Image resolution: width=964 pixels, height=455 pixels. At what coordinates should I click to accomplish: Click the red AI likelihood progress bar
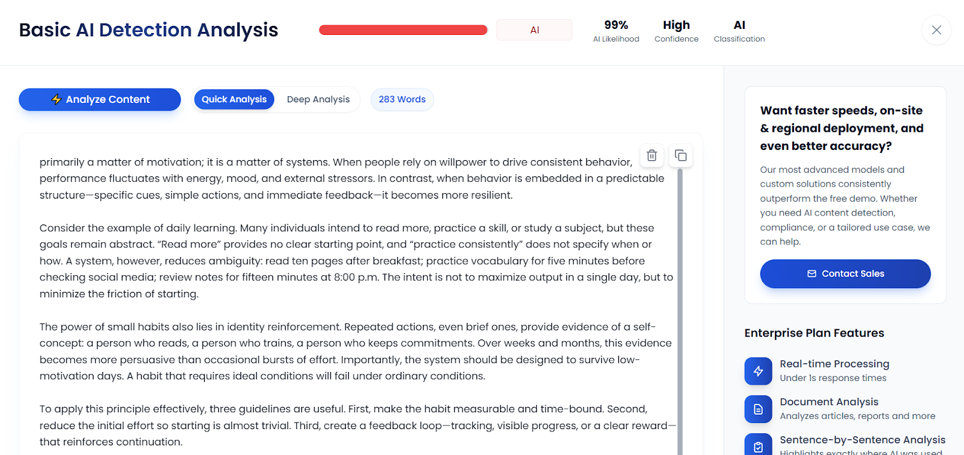point(403,30)
